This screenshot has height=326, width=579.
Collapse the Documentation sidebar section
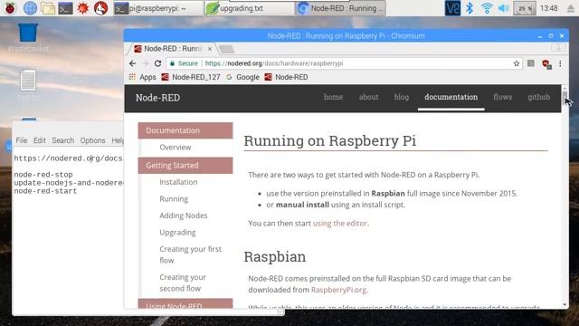click(x=185, y=130)
